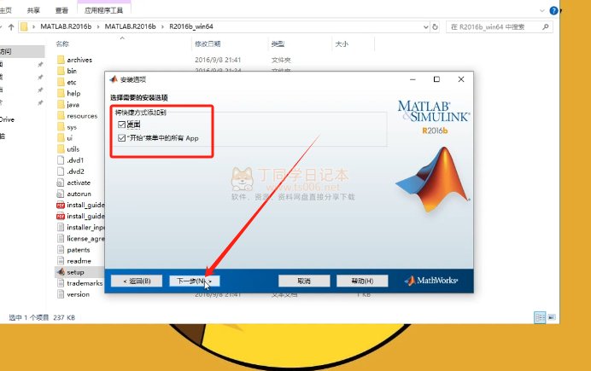Sort by the 名称 column header

tap(62, 43)
